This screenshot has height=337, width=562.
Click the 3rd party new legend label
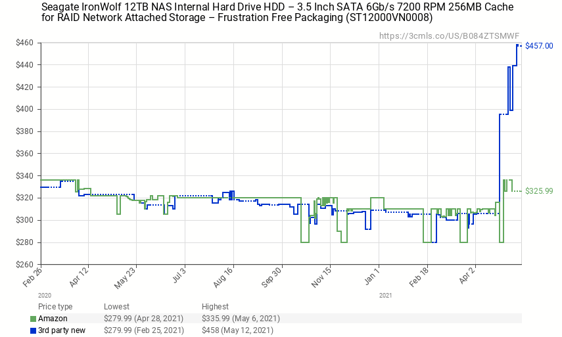pos(62,330)
